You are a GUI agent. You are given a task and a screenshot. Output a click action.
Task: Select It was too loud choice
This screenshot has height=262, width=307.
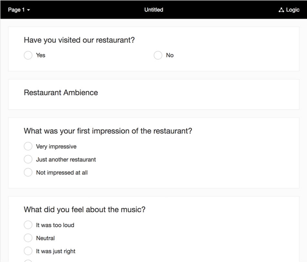coord(28,225)
